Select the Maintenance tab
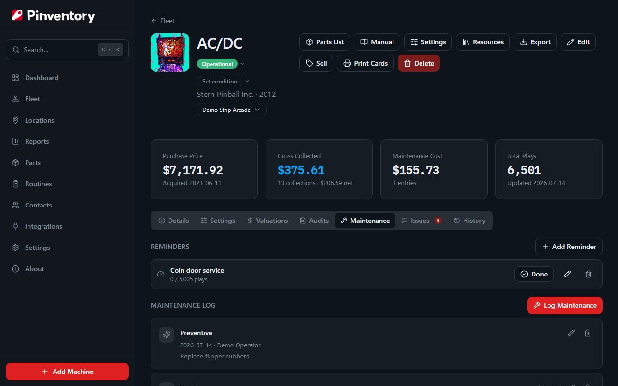The width and height of the screenshot is (618, 386). pos(365,221)
